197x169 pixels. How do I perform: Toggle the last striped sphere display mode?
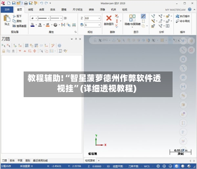pos(189,166)
